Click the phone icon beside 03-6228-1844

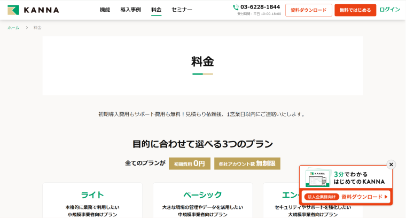(x=236, y=7)
